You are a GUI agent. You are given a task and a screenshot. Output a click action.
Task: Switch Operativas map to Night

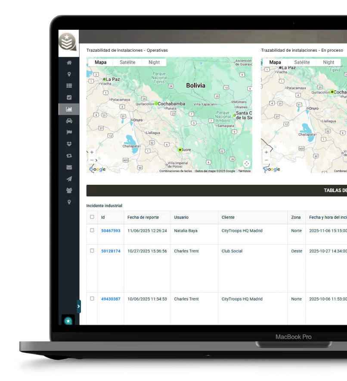pyautogui.click(x=154, y=62)
